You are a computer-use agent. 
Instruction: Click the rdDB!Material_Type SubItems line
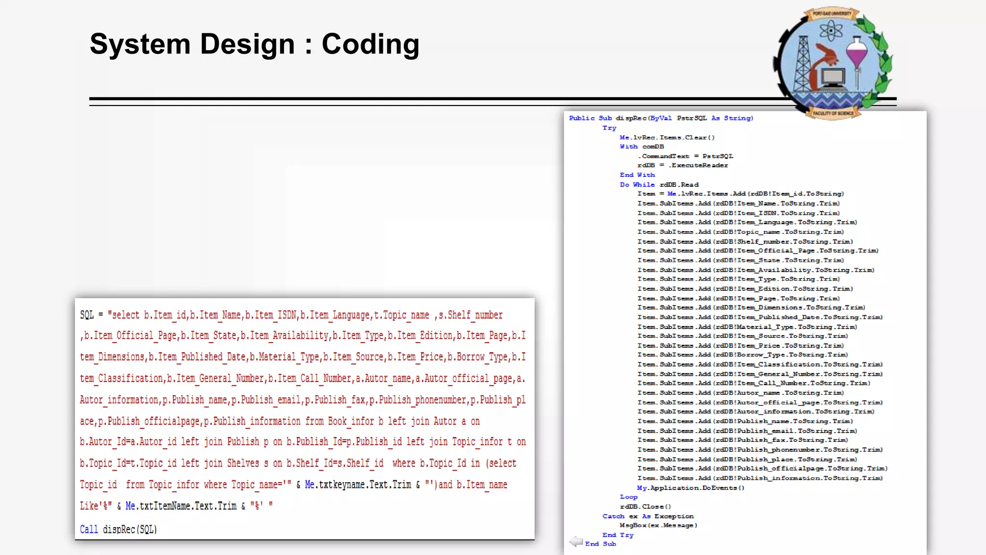tap(747, 327)
